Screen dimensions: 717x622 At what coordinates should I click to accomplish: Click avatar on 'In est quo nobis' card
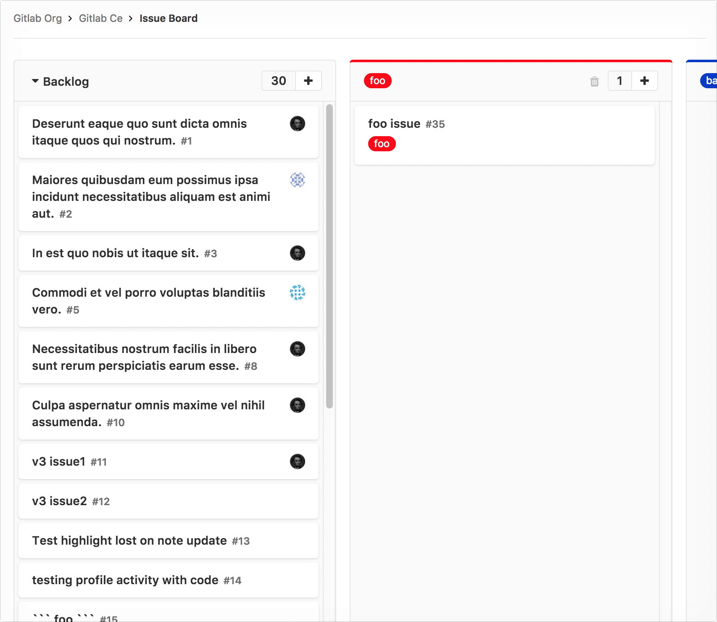(297, 253)
